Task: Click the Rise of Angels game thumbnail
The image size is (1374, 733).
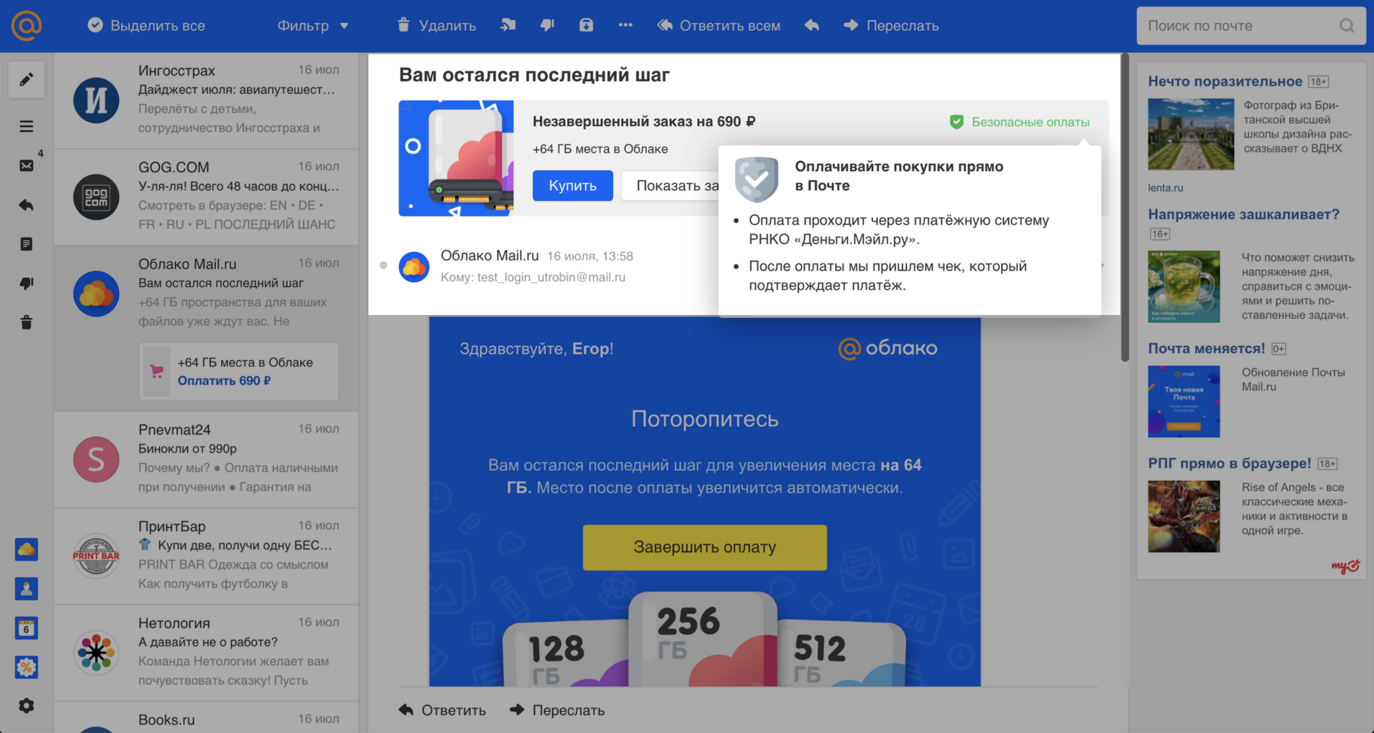Action: coord(1183,516)
